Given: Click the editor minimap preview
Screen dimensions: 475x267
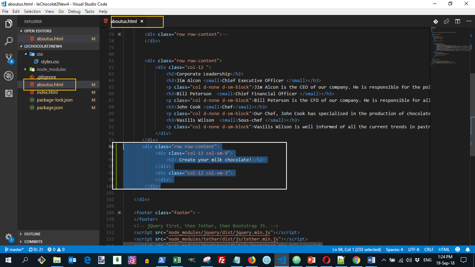Looking at the screenshot, I should point(450,46).
